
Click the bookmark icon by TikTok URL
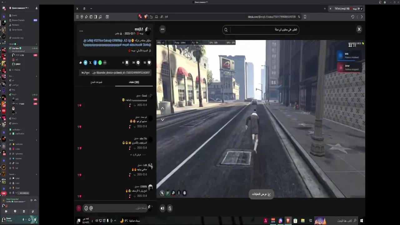coord(305,17)
